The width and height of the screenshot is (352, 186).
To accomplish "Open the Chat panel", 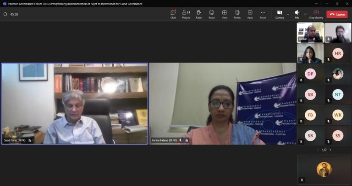I will point(173,14).
